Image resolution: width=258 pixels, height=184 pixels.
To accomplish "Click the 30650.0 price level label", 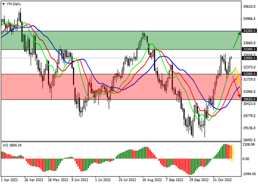I will (x=249, y=99).
